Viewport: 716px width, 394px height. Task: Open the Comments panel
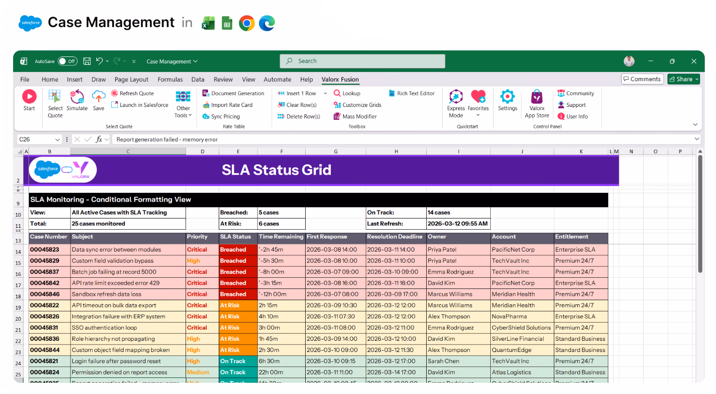[x=642, y=79]
